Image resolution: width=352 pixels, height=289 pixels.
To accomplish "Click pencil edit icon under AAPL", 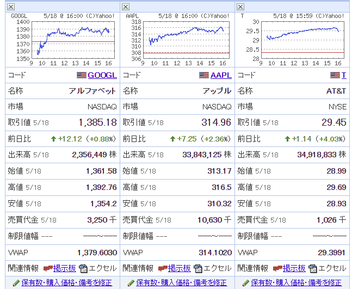I will click(x=131, y=283).
